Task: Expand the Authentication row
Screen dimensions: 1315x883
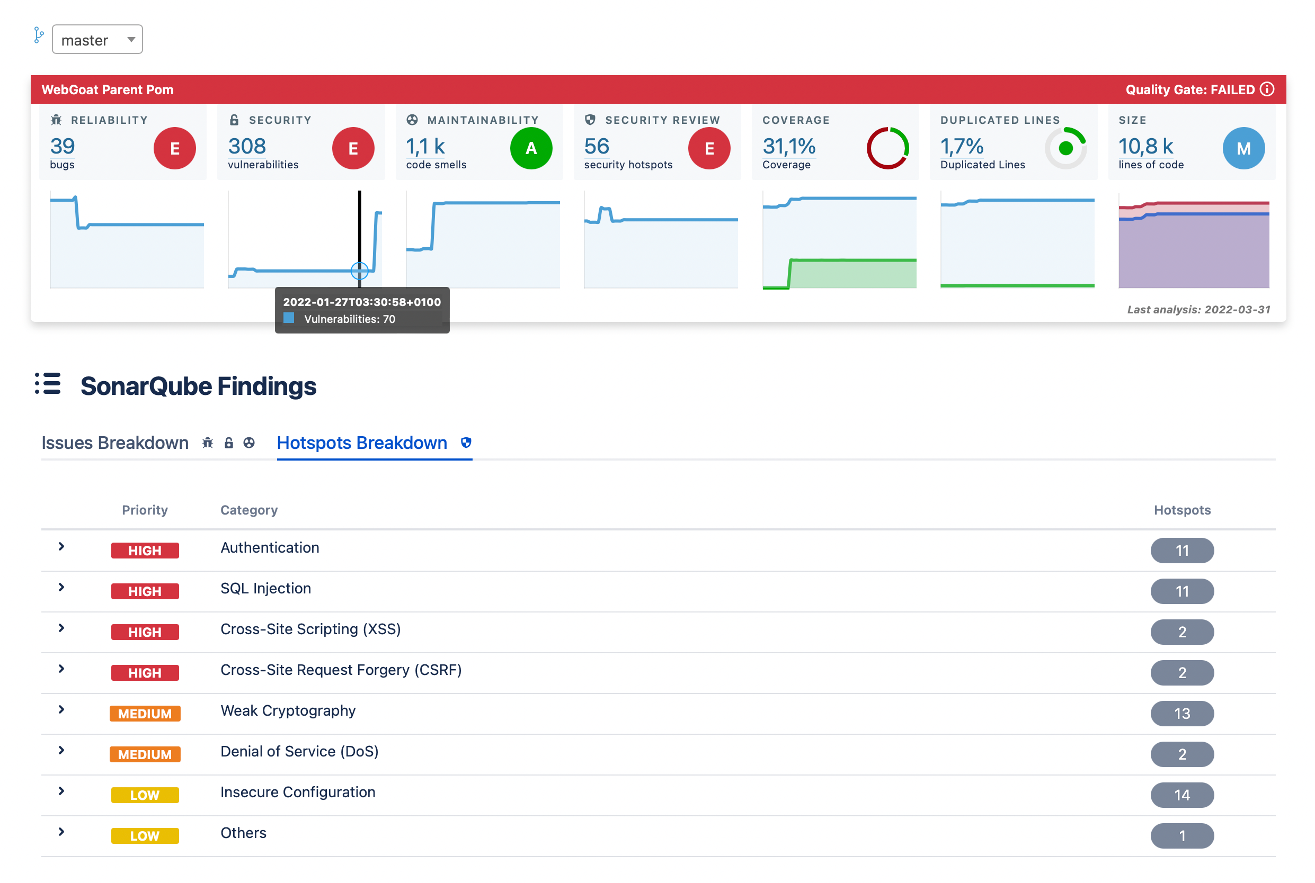Action: (61, 547)
